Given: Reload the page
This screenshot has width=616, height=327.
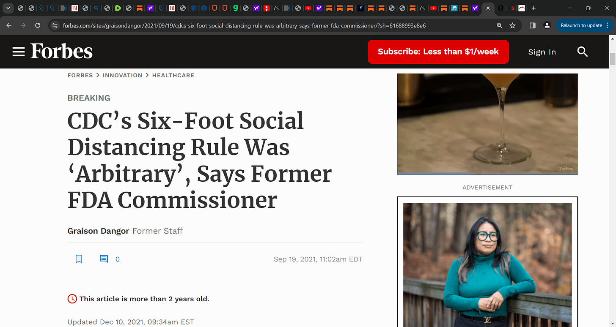Looking at the screenshot, I should [38, 25].
